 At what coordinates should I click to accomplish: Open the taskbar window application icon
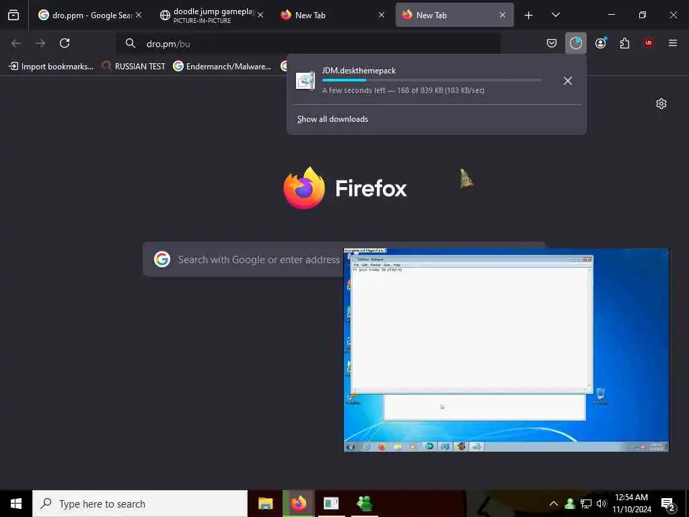pyautogui.click(x=331, y=504)
